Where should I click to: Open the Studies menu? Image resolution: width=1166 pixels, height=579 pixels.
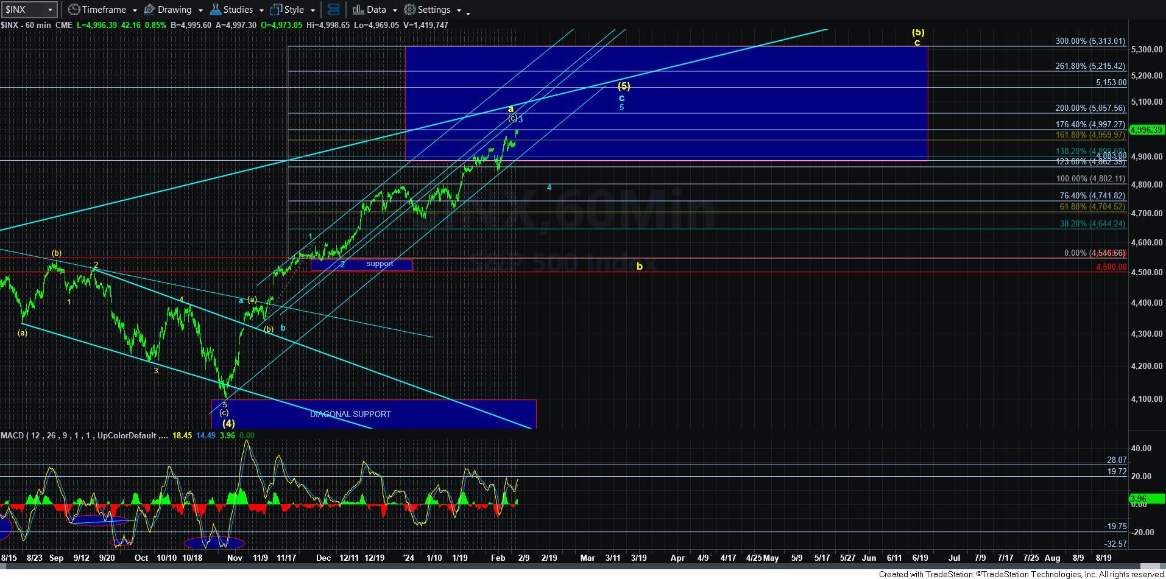(x=237, y=10)
